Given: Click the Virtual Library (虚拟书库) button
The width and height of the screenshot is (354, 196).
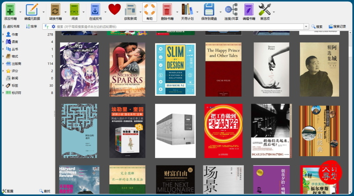Looking at the screenshot, I should click(11, 27).
